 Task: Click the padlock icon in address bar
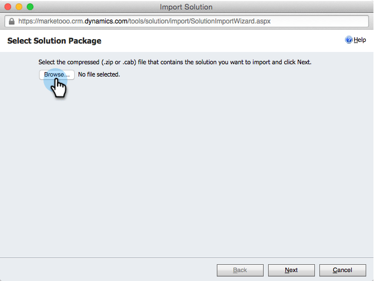pyautogui.click(x=11, y=21)
